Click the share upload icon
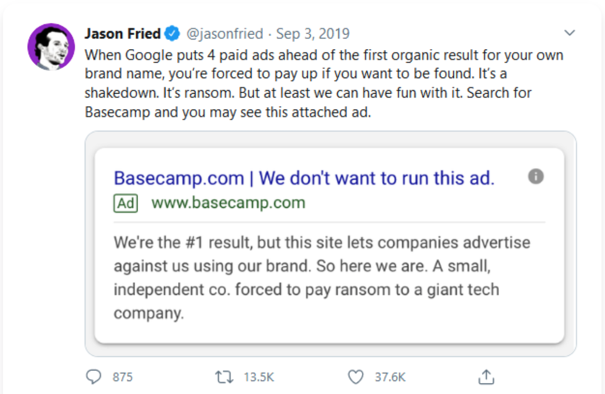Image resolution: width=605 pixels, height=394 pixels. coord(485,376)
